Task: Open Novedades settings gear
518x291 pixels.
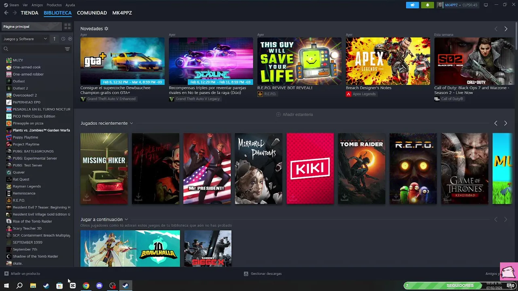Action: point(106,29)
